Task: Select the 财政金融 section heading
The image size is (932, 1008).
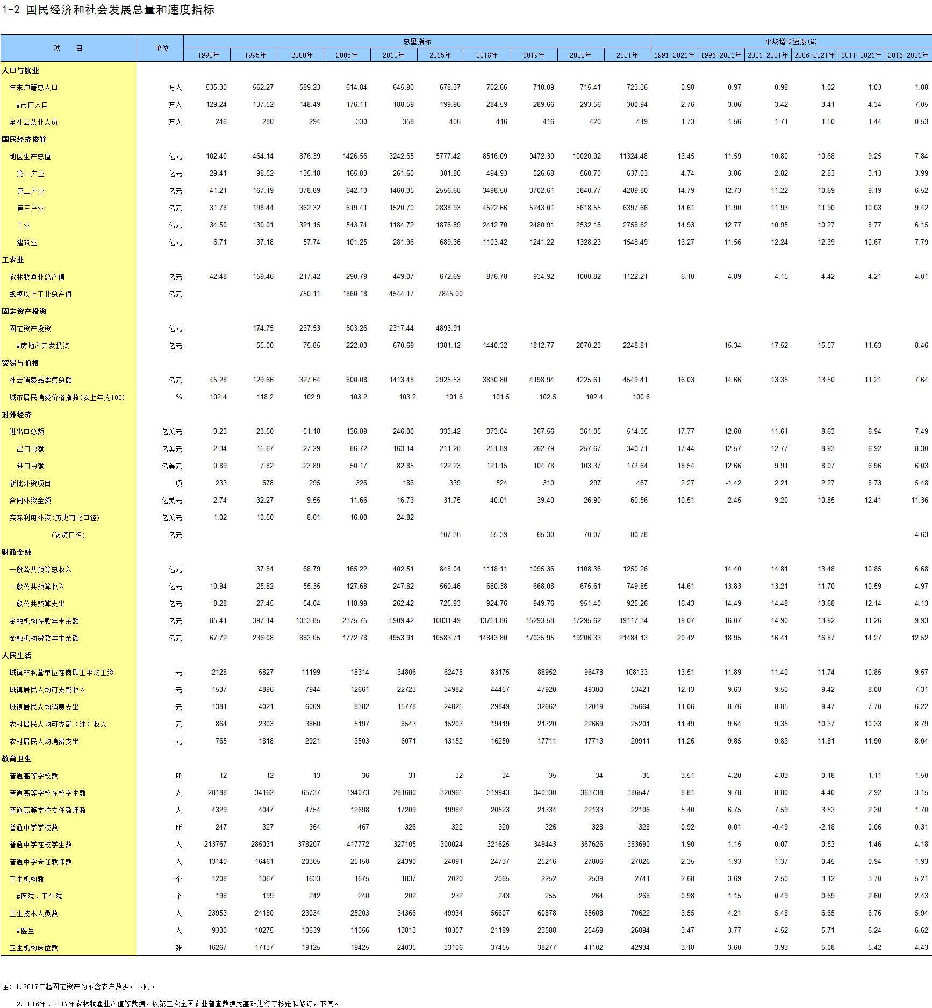Action: 17,552
